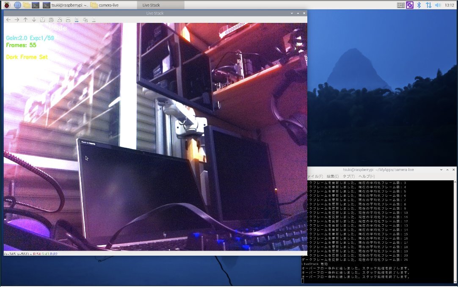
Task: Close the Live Stack window
Action: tap(304, 13)
